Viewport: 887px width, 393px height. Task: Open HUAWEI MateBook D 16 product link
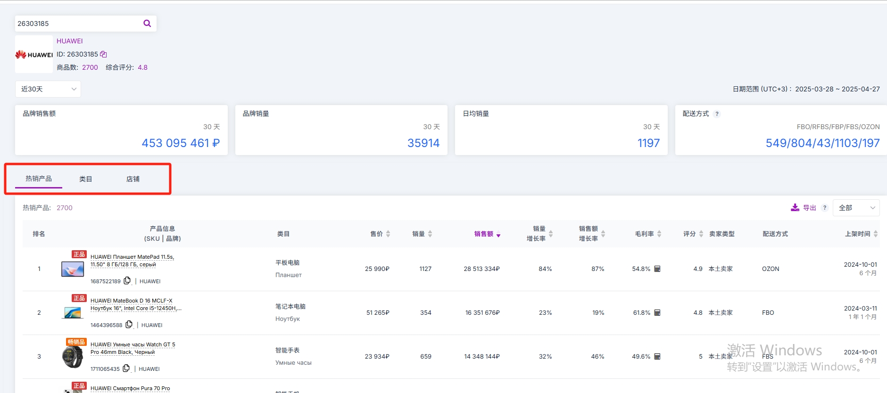click(x=136, y=304)
